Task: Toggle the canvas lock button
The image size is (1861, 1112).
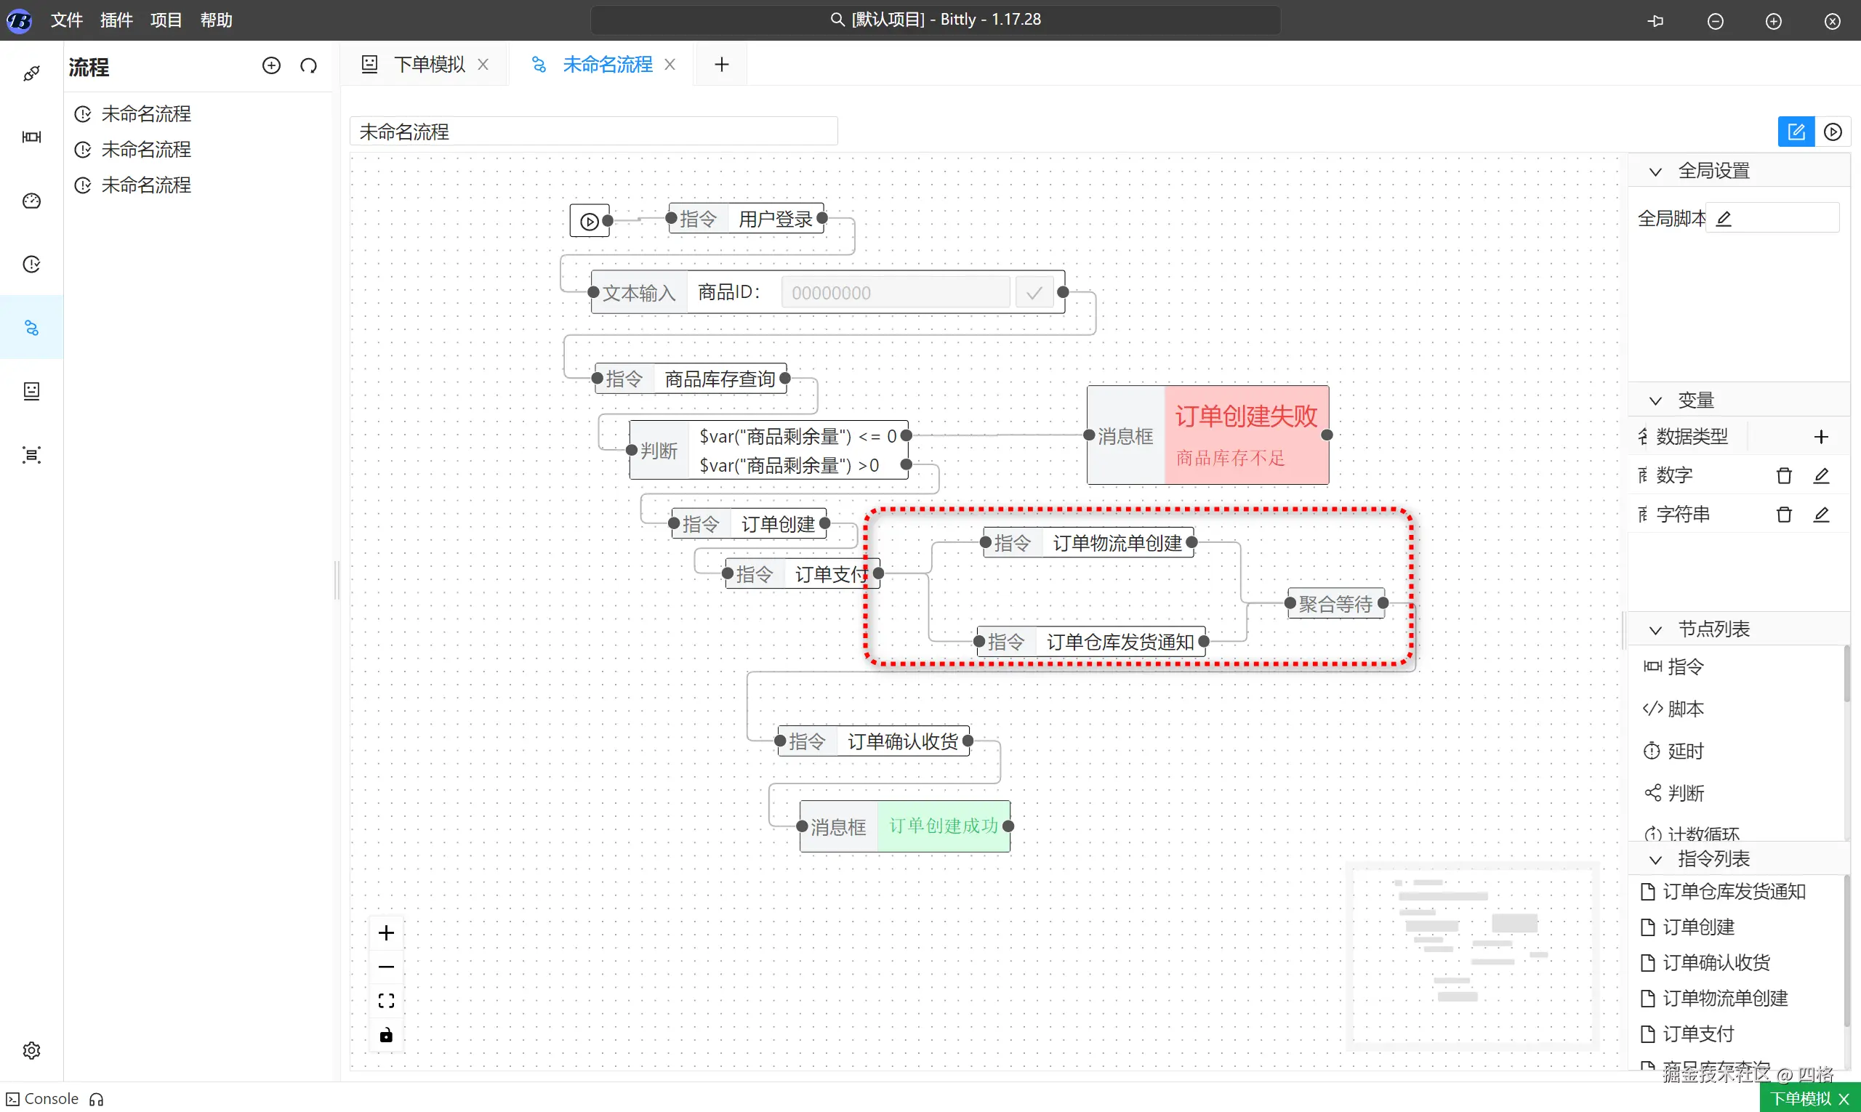Action: tap(386, 1036)
